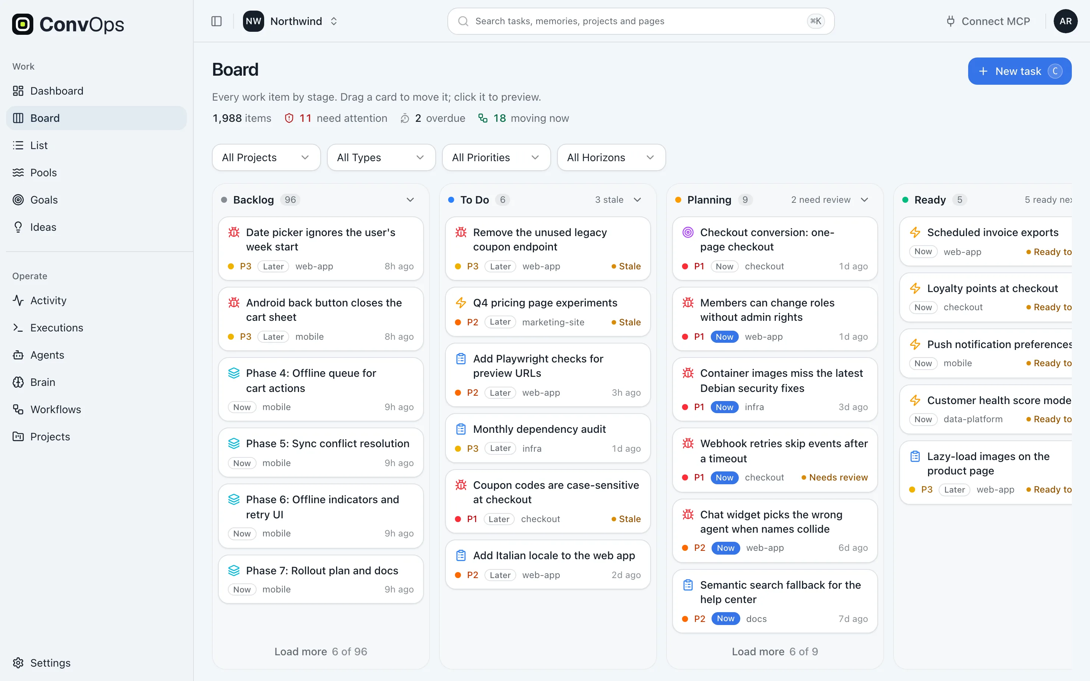Collapse the Planning column chevron

click(x=864, y=199)
